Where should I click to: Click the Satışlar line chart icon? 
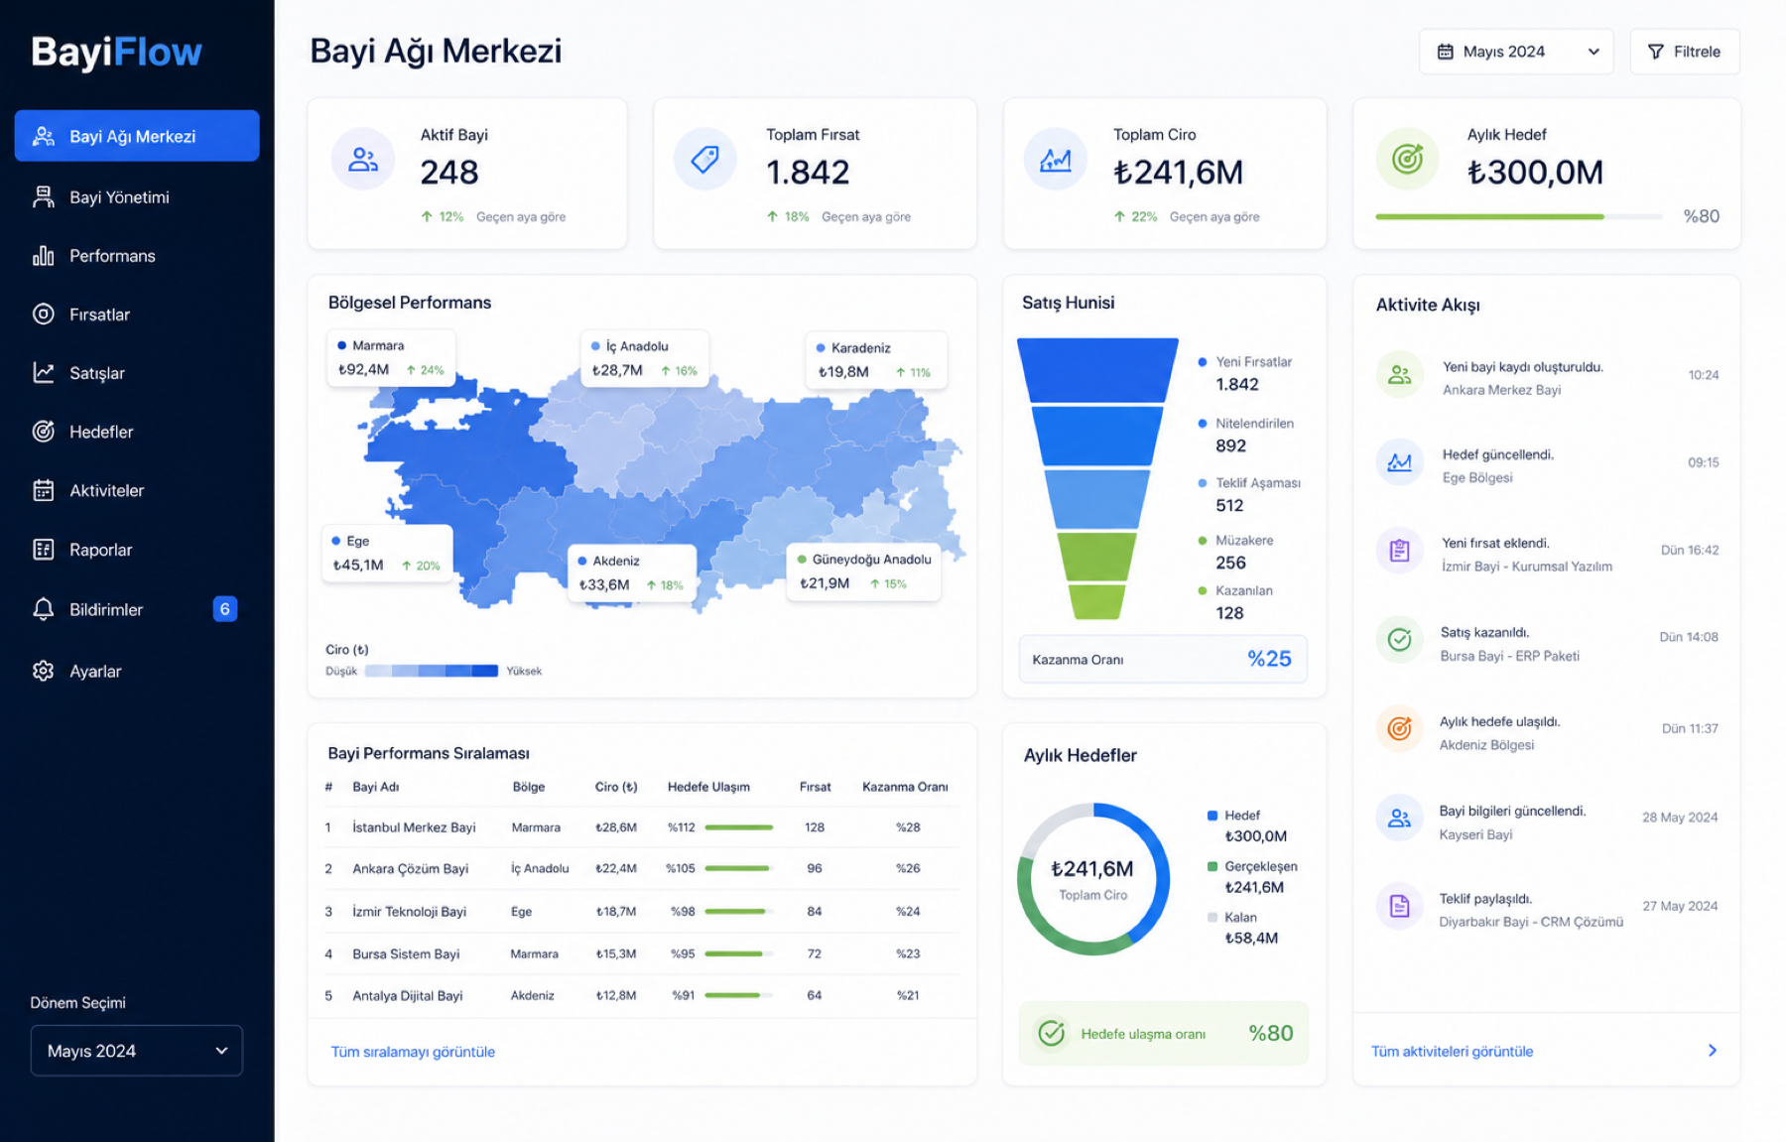click(x=44, y=372)
